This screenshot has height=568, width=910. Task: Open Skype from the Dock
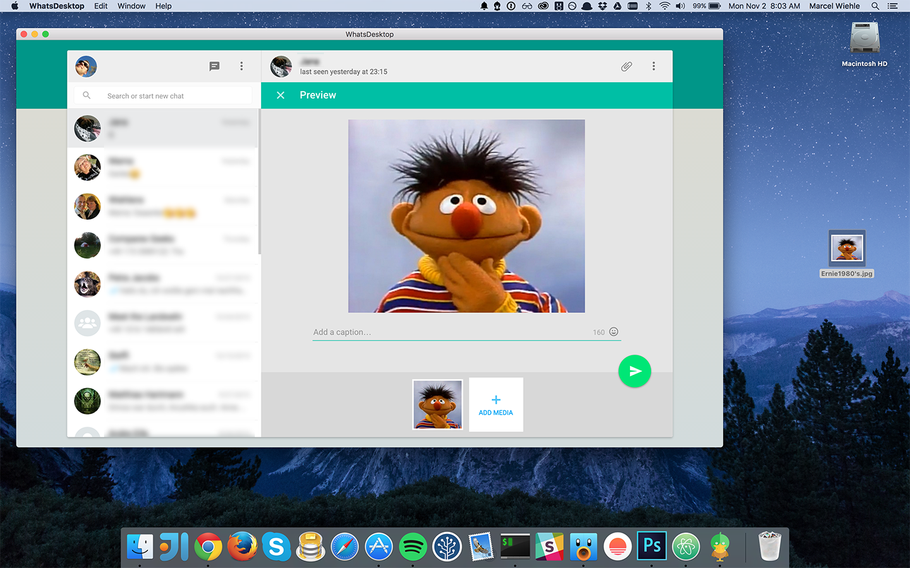tap(276, 547)
